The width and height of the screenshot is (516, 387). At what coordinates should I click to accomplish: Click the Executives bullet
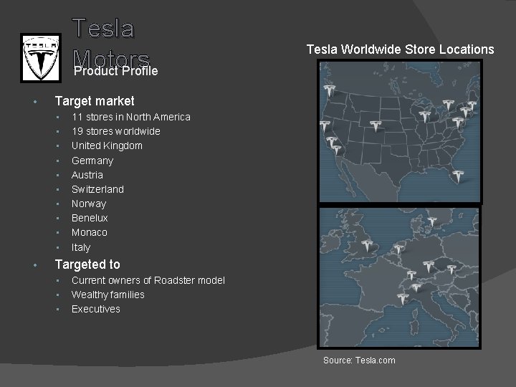click(x=96, y=309)
